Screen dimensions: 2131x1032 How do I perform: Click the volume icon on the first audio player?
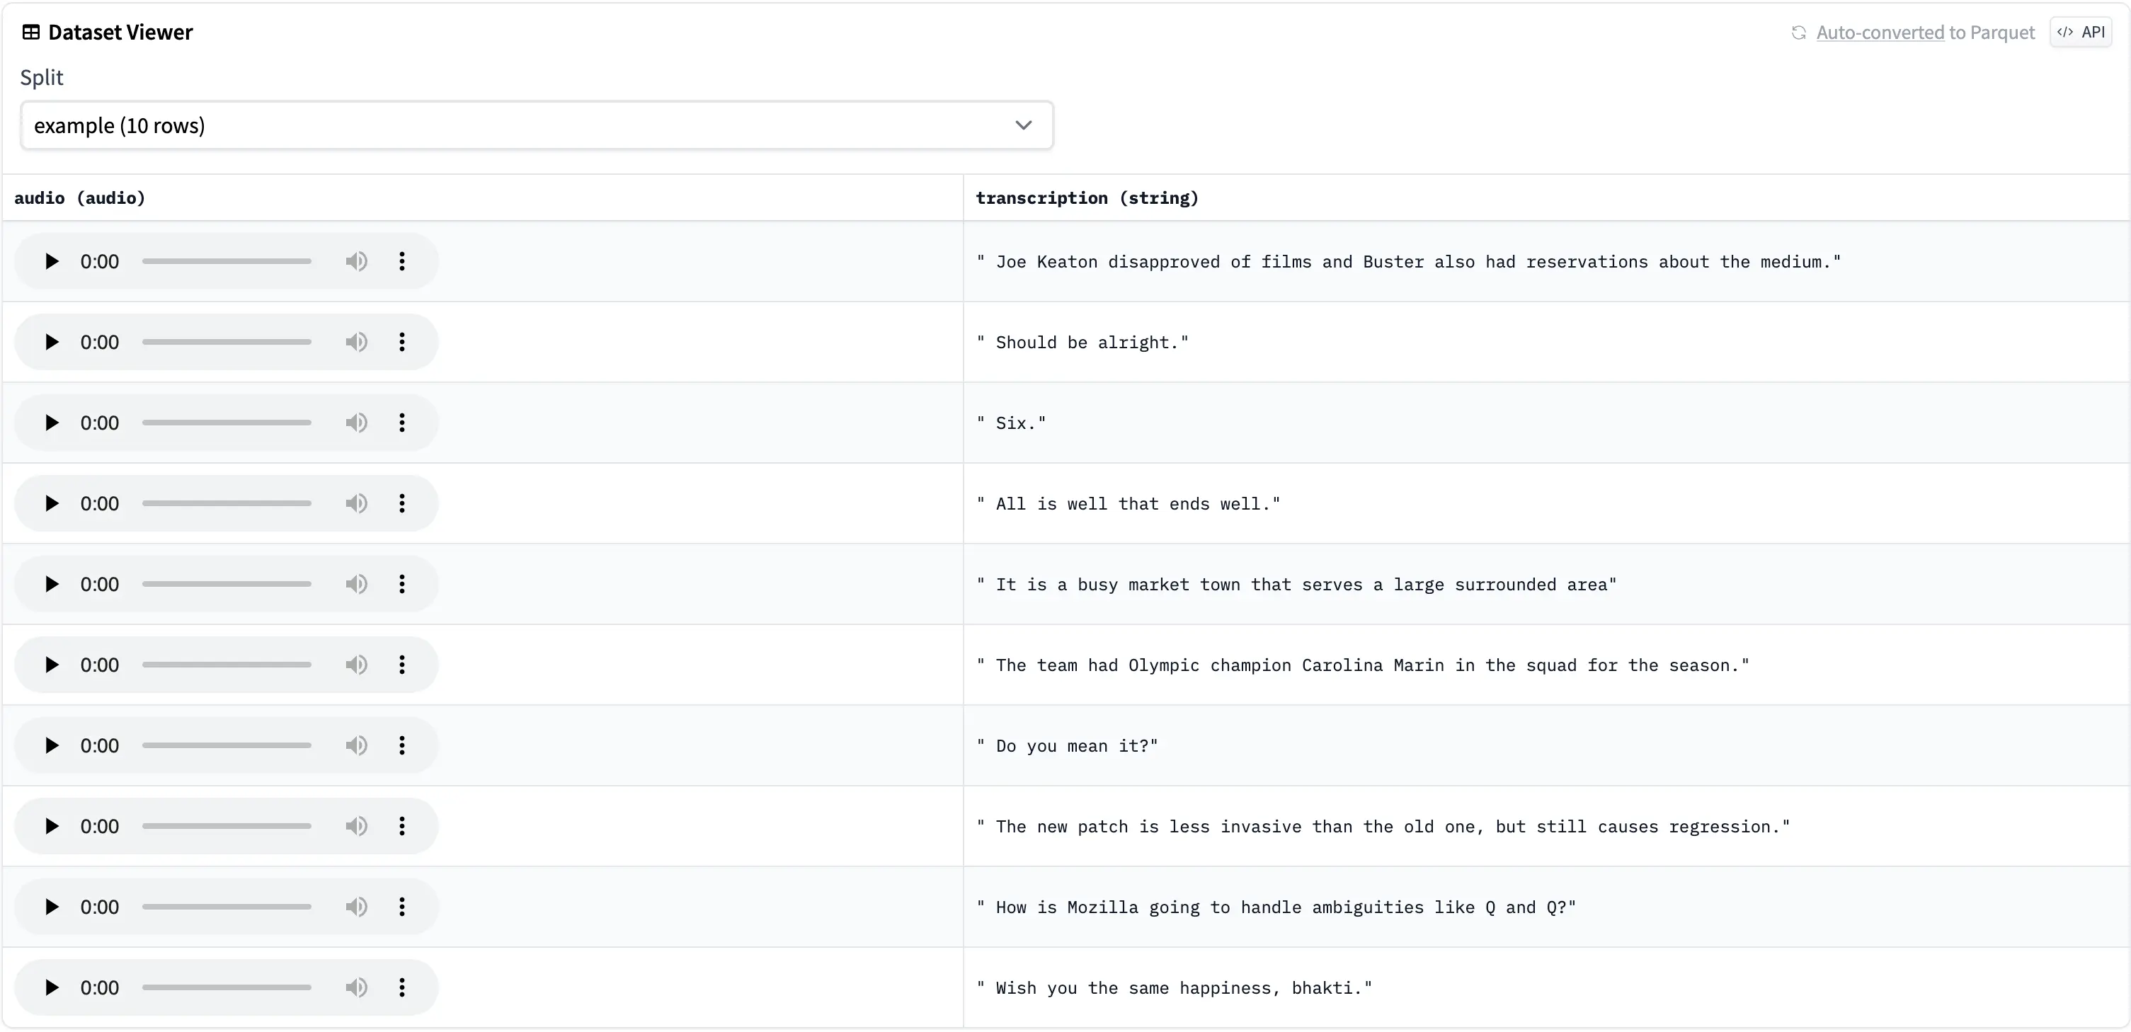coord(355,261)
